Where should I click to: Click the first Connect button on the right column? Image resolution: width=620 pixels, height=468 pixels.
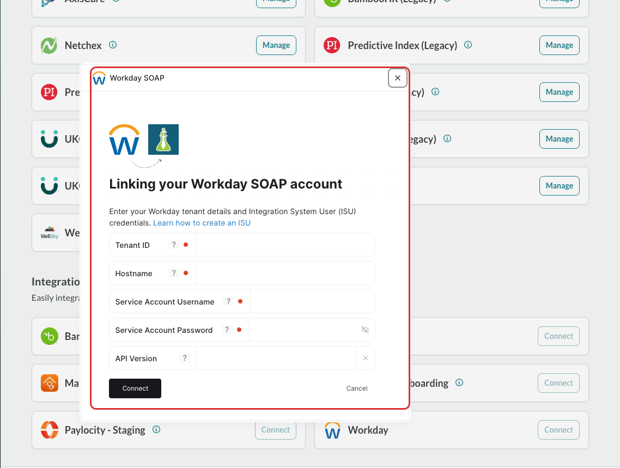(x=558, y=336)
